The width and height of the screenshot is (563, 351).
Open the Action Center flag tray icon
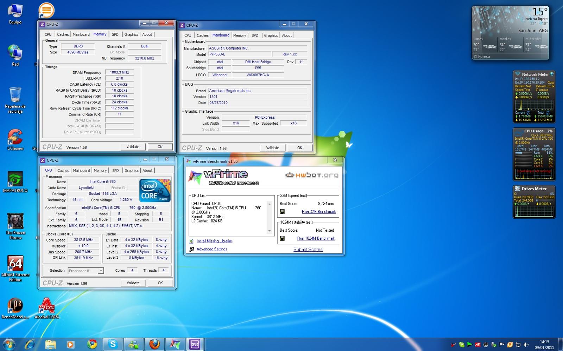(502, 344)
